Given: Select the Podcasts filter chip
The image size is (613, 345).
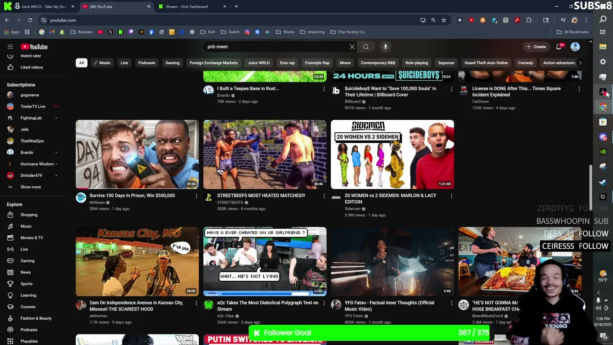Looking at the screenshot, I should 147,63.
